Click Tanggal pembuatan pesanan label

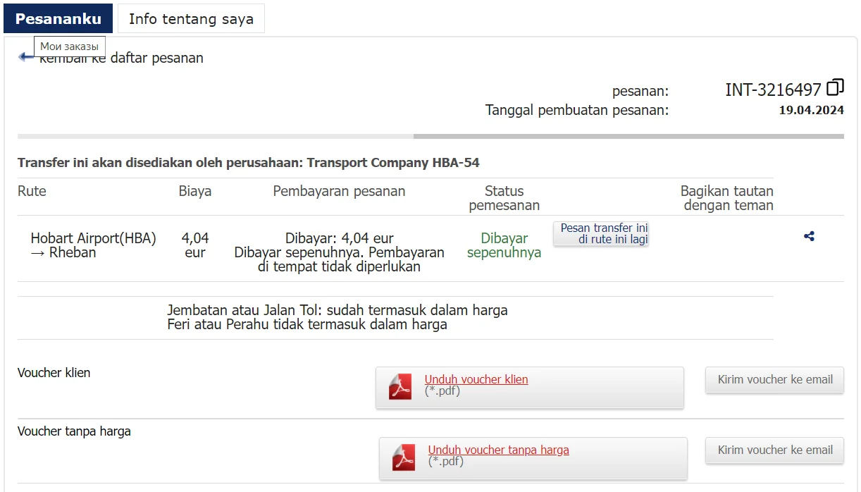(577, 110)
